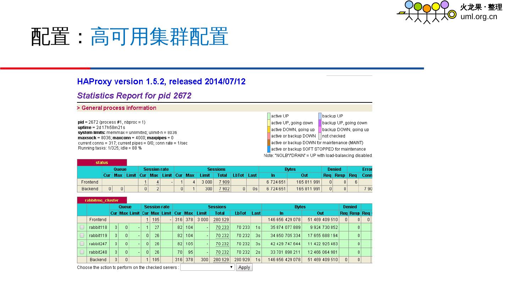Click the SOFT STOPPED legend swatch
The image size is (511, 287).
tap(269, 149)
